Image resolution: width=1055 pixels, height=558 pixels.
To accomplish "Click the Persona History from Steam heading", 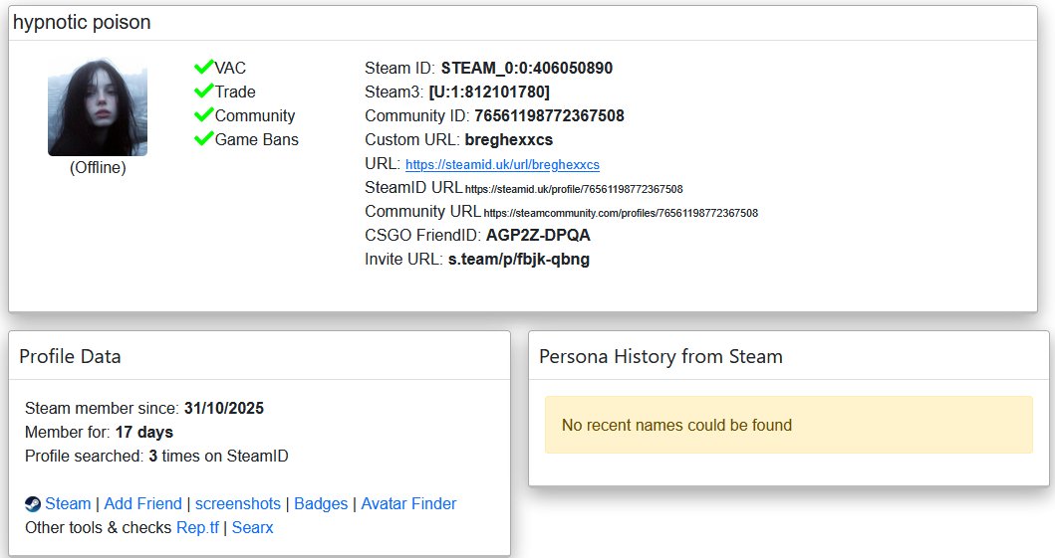I will click(660, 356).
